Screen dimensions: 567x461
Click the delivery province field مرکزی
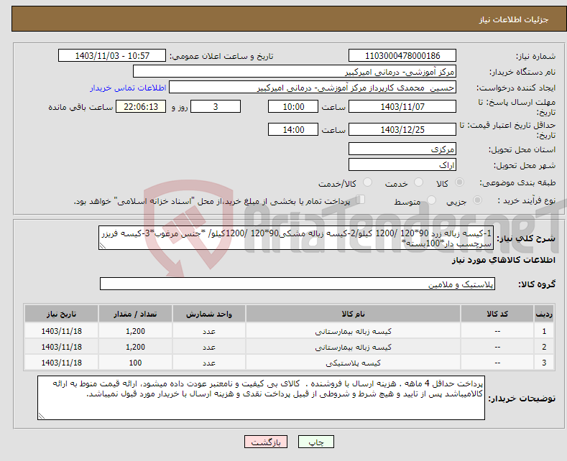[x=402, y=149]
